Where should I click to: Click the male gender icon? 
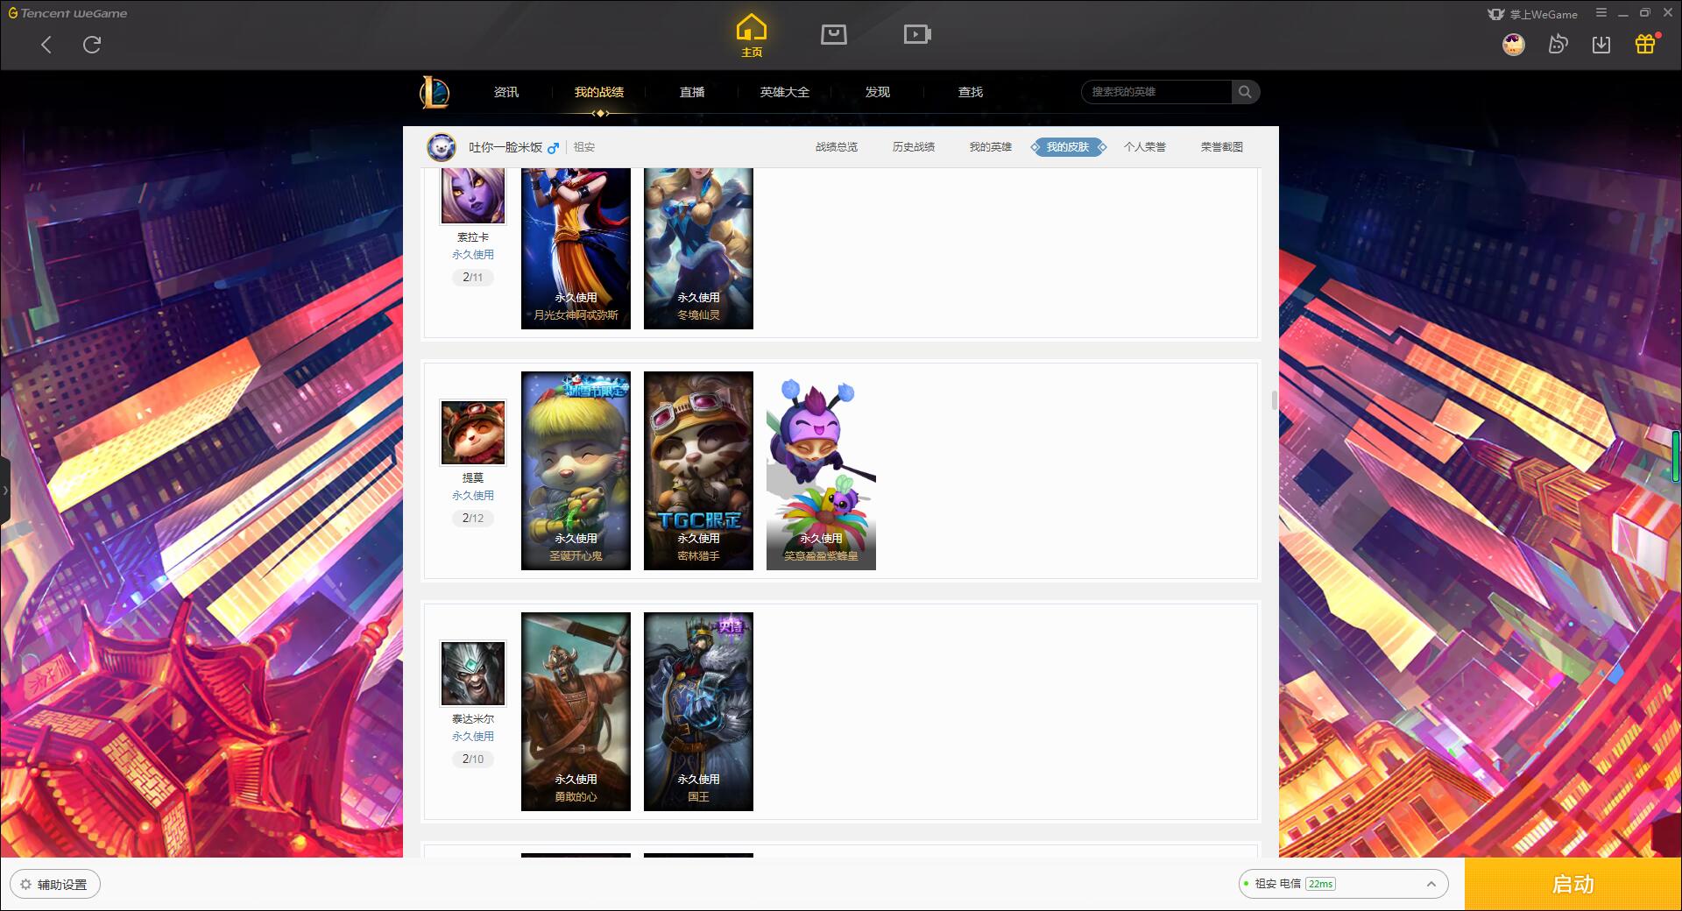pos(553,148)
